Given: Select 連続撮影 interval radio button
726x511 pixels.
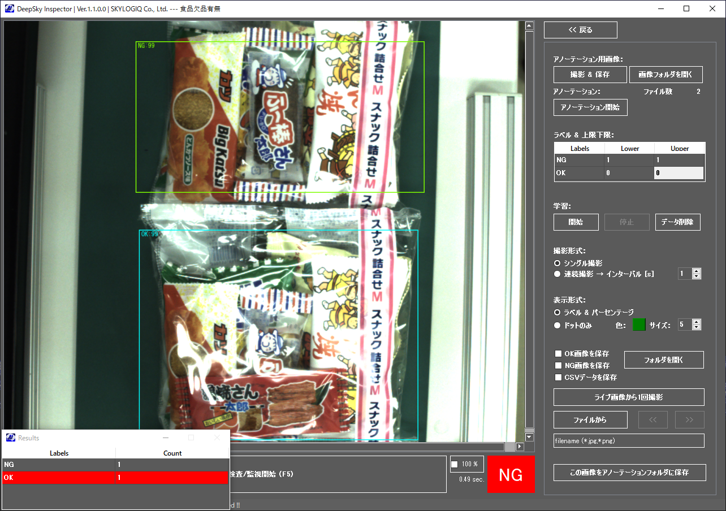Looking at the screenshot, I should pos(557,274).
